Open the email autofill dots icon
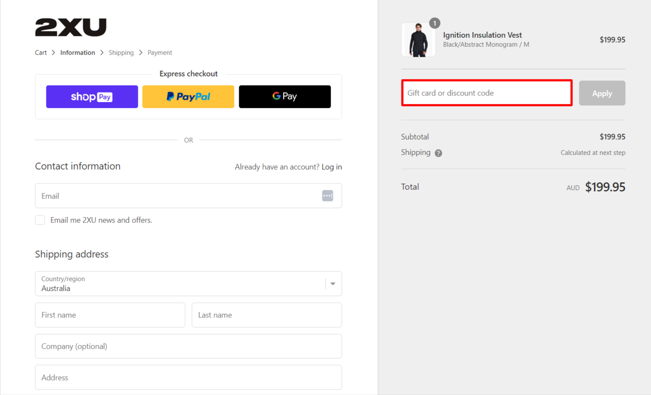This screenshot has width=651, height=395. click(x=328, y=196)
